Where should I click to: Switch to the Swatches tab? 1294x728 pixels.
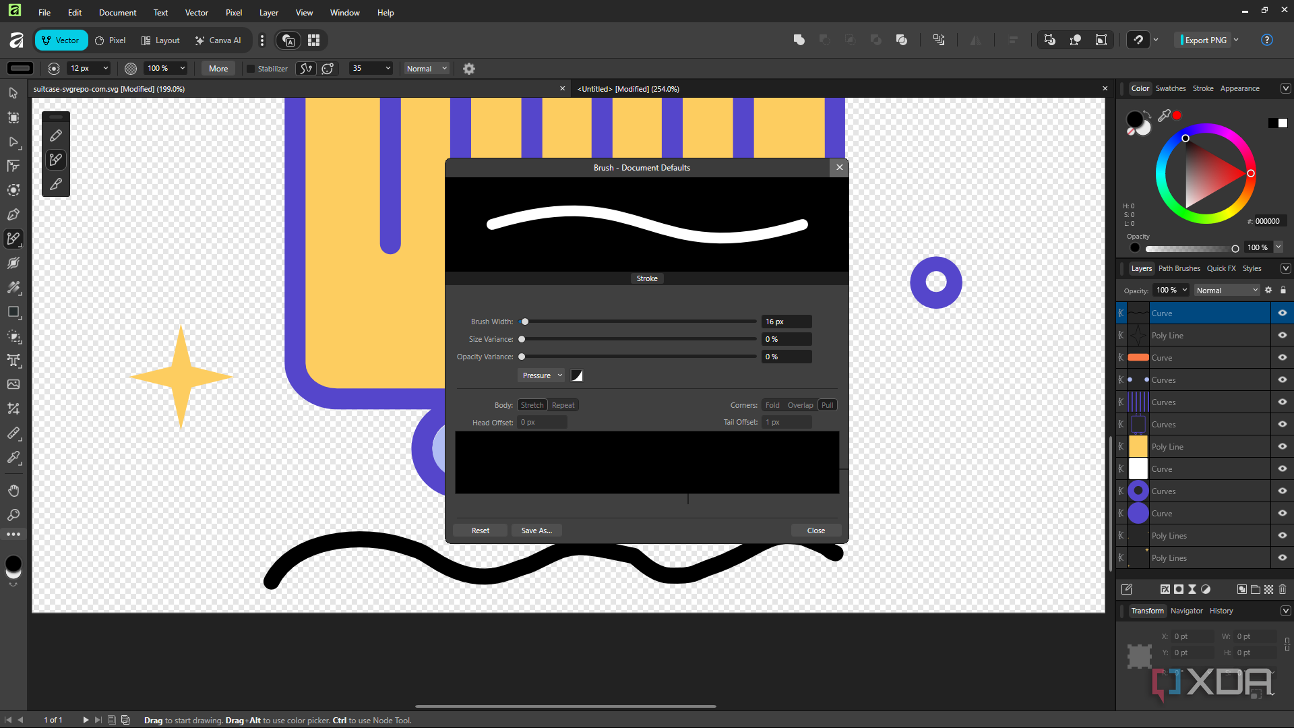coord(1171,88)
